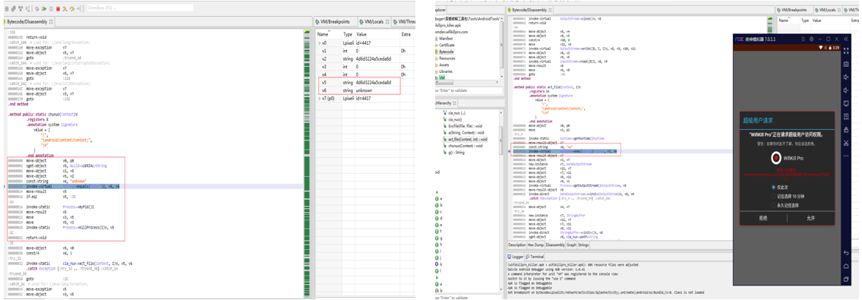
Task: Click Nox sidebar collapse double-arrow icon
Action: tap(845, 39)
